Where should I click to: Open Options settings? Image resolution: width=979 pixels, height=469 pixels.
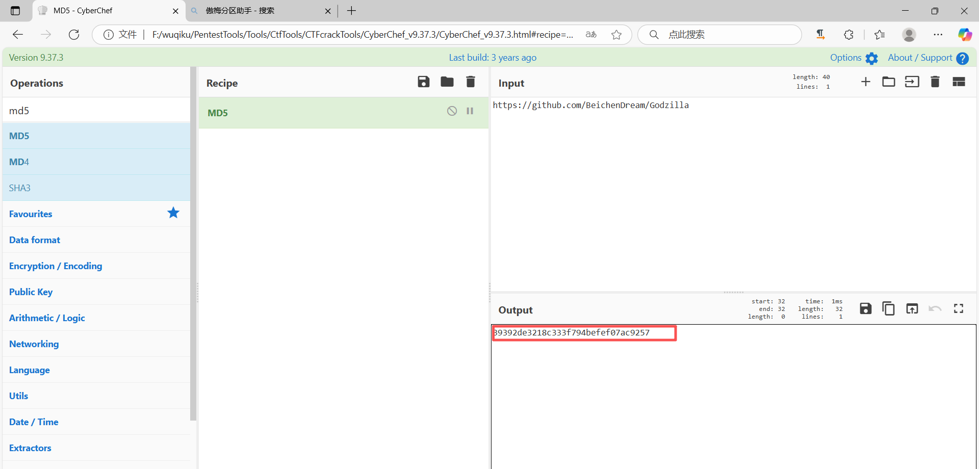[x=854, y=58]
